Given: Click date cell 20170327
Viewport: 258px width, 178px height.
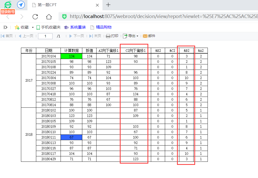Looking at the screenshot, I should pos(48,89).
